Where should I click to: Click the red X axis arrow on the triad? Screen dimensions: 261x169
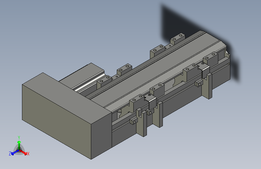coord(23,152)
